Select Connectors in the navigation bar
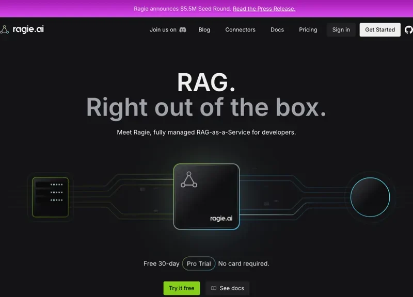This screenshot has width=413, height=297. pyautogui.click(x=240, y=30)
